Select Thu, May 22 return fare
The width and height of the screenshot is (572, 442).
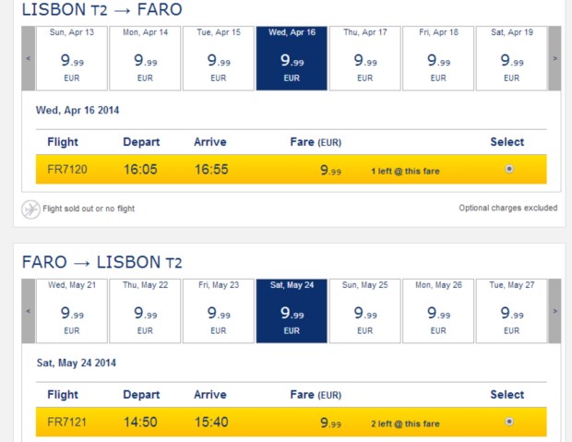(x=145, y=311)
